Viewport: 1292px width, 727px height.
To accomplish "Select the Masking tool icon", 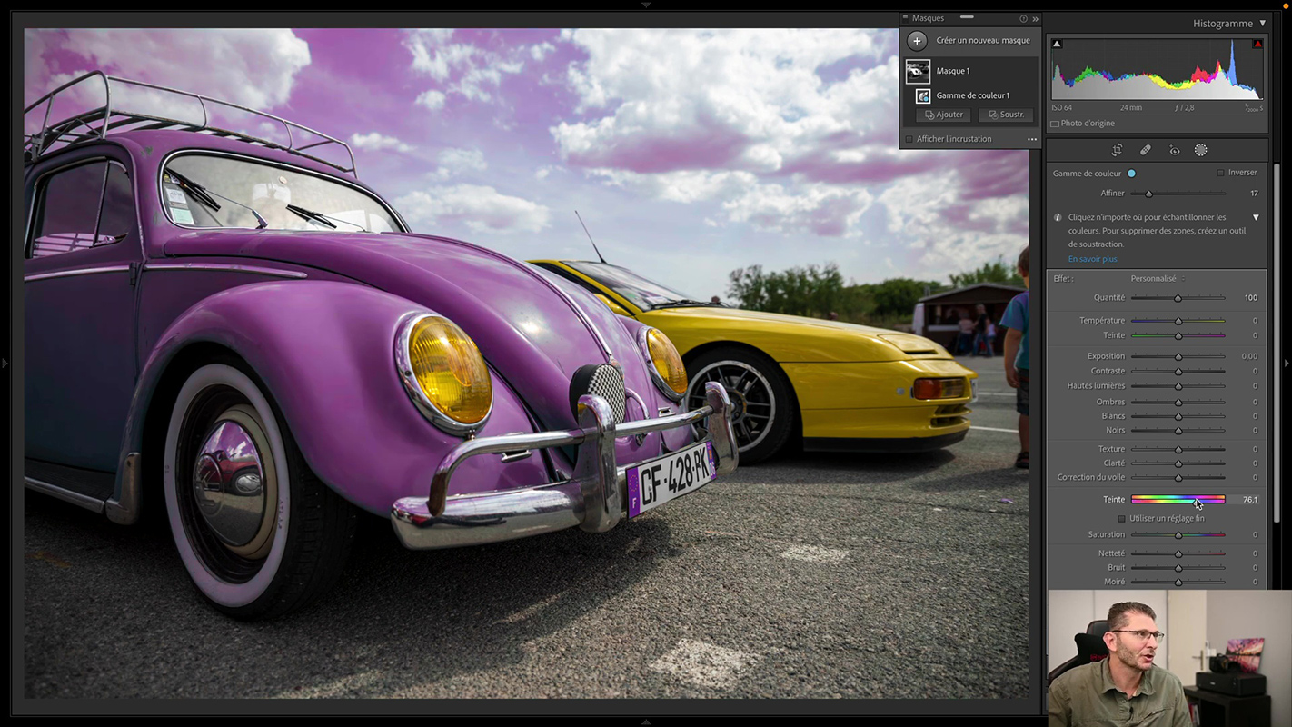I will [x=1200, y=150].
